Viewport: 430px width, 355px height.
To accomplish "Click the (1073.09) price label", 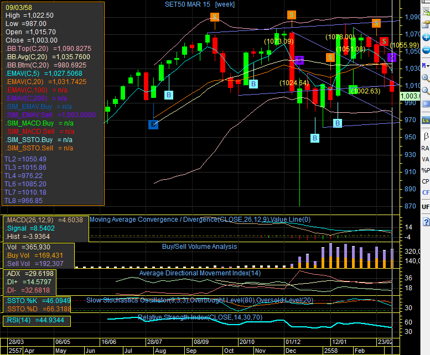I will click(278, 41).
